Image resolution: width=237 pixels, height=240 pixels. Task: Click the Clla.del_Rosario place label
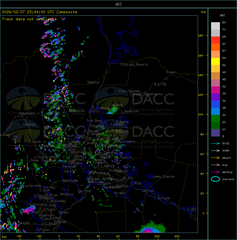click(x=134, y=64)
